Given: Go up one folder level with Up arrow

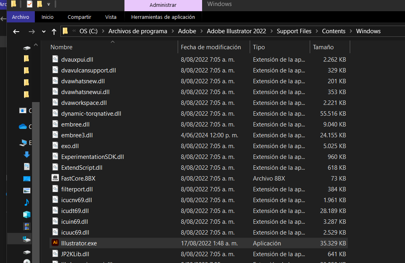Looking at the screenshot, I should (54, 32).
